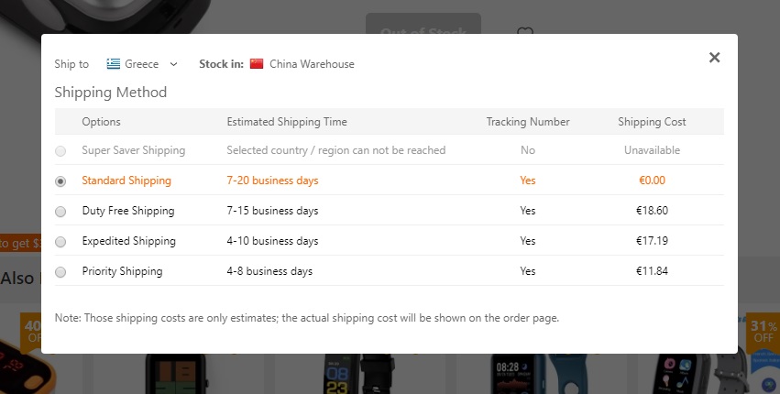Select the Standard Shipping radio button

click(x=60, y=181)
